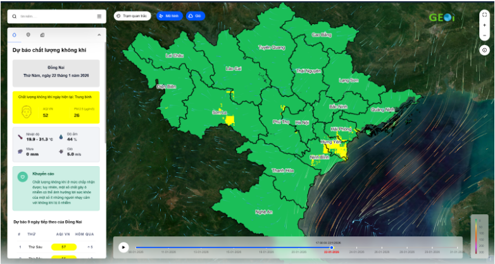Click the timeline slider handle
Image resolution: width=495 pixels, height=264 pixels.
click(x=331, y=247)
